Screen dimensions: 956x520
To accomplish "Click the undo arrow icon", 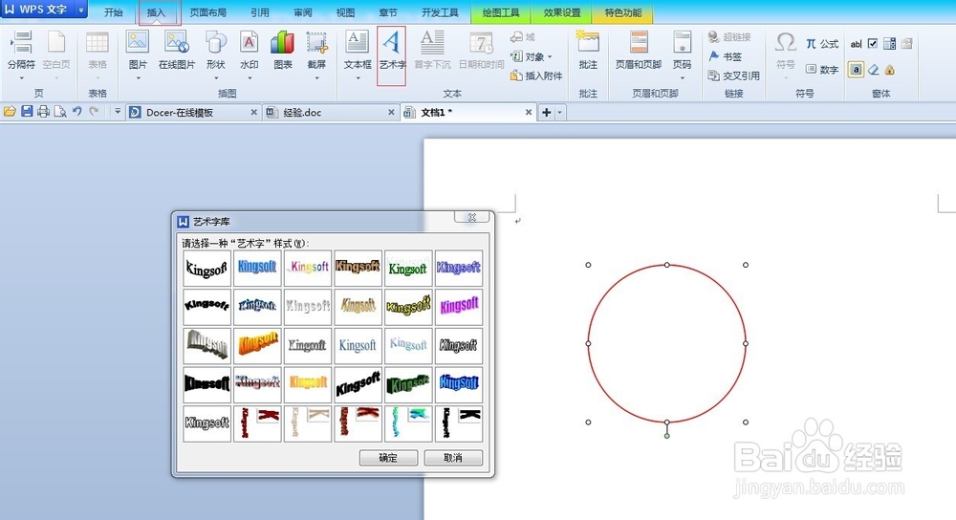I will [x=76, y=112].
